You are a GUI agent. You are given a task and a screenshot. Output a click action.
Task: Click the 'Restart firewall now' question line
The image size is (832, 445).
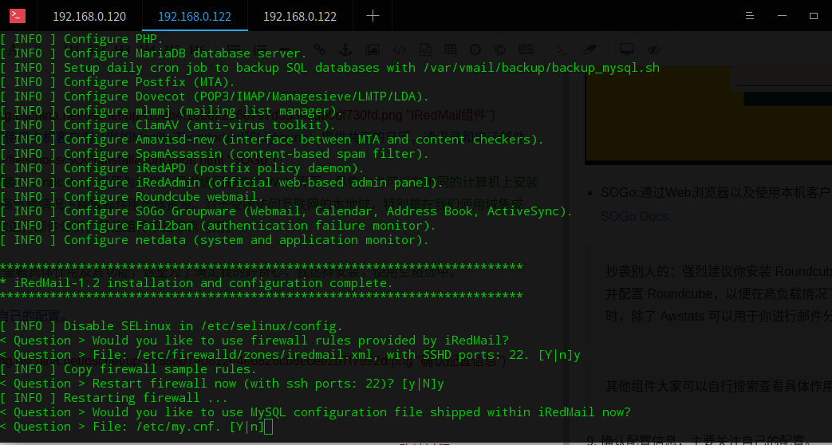pos(222,383)
